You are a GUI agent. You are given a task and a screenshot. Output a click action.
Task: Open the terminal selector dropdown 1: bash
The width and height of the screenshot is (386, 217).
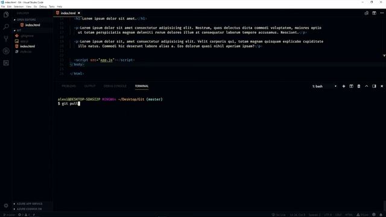click(x=324, y=86)
